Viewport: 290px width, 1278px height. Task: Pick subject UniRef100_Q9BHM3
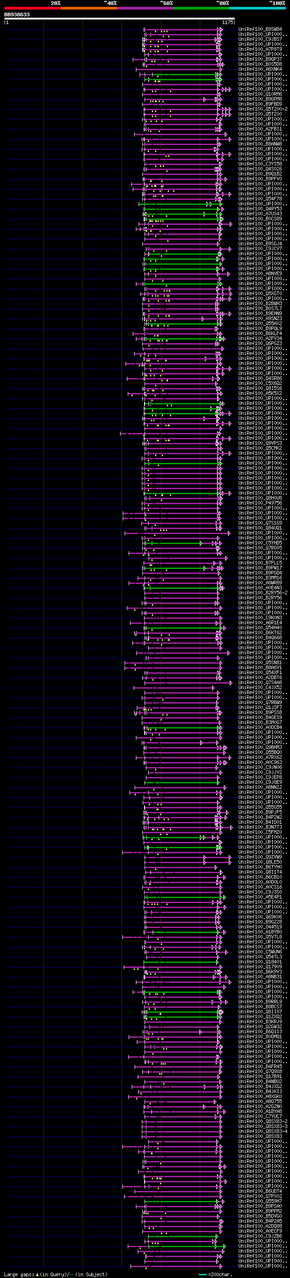tap(260, 747)
